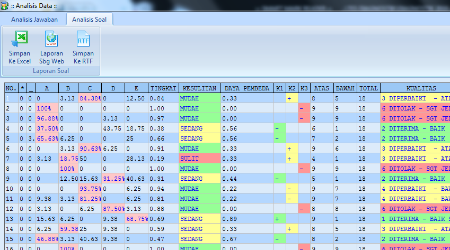Click the Analisis Data app icon in title bar
The height and width of the screenshot is (250, 450).
pyautogui.click(x=4, y=6)
